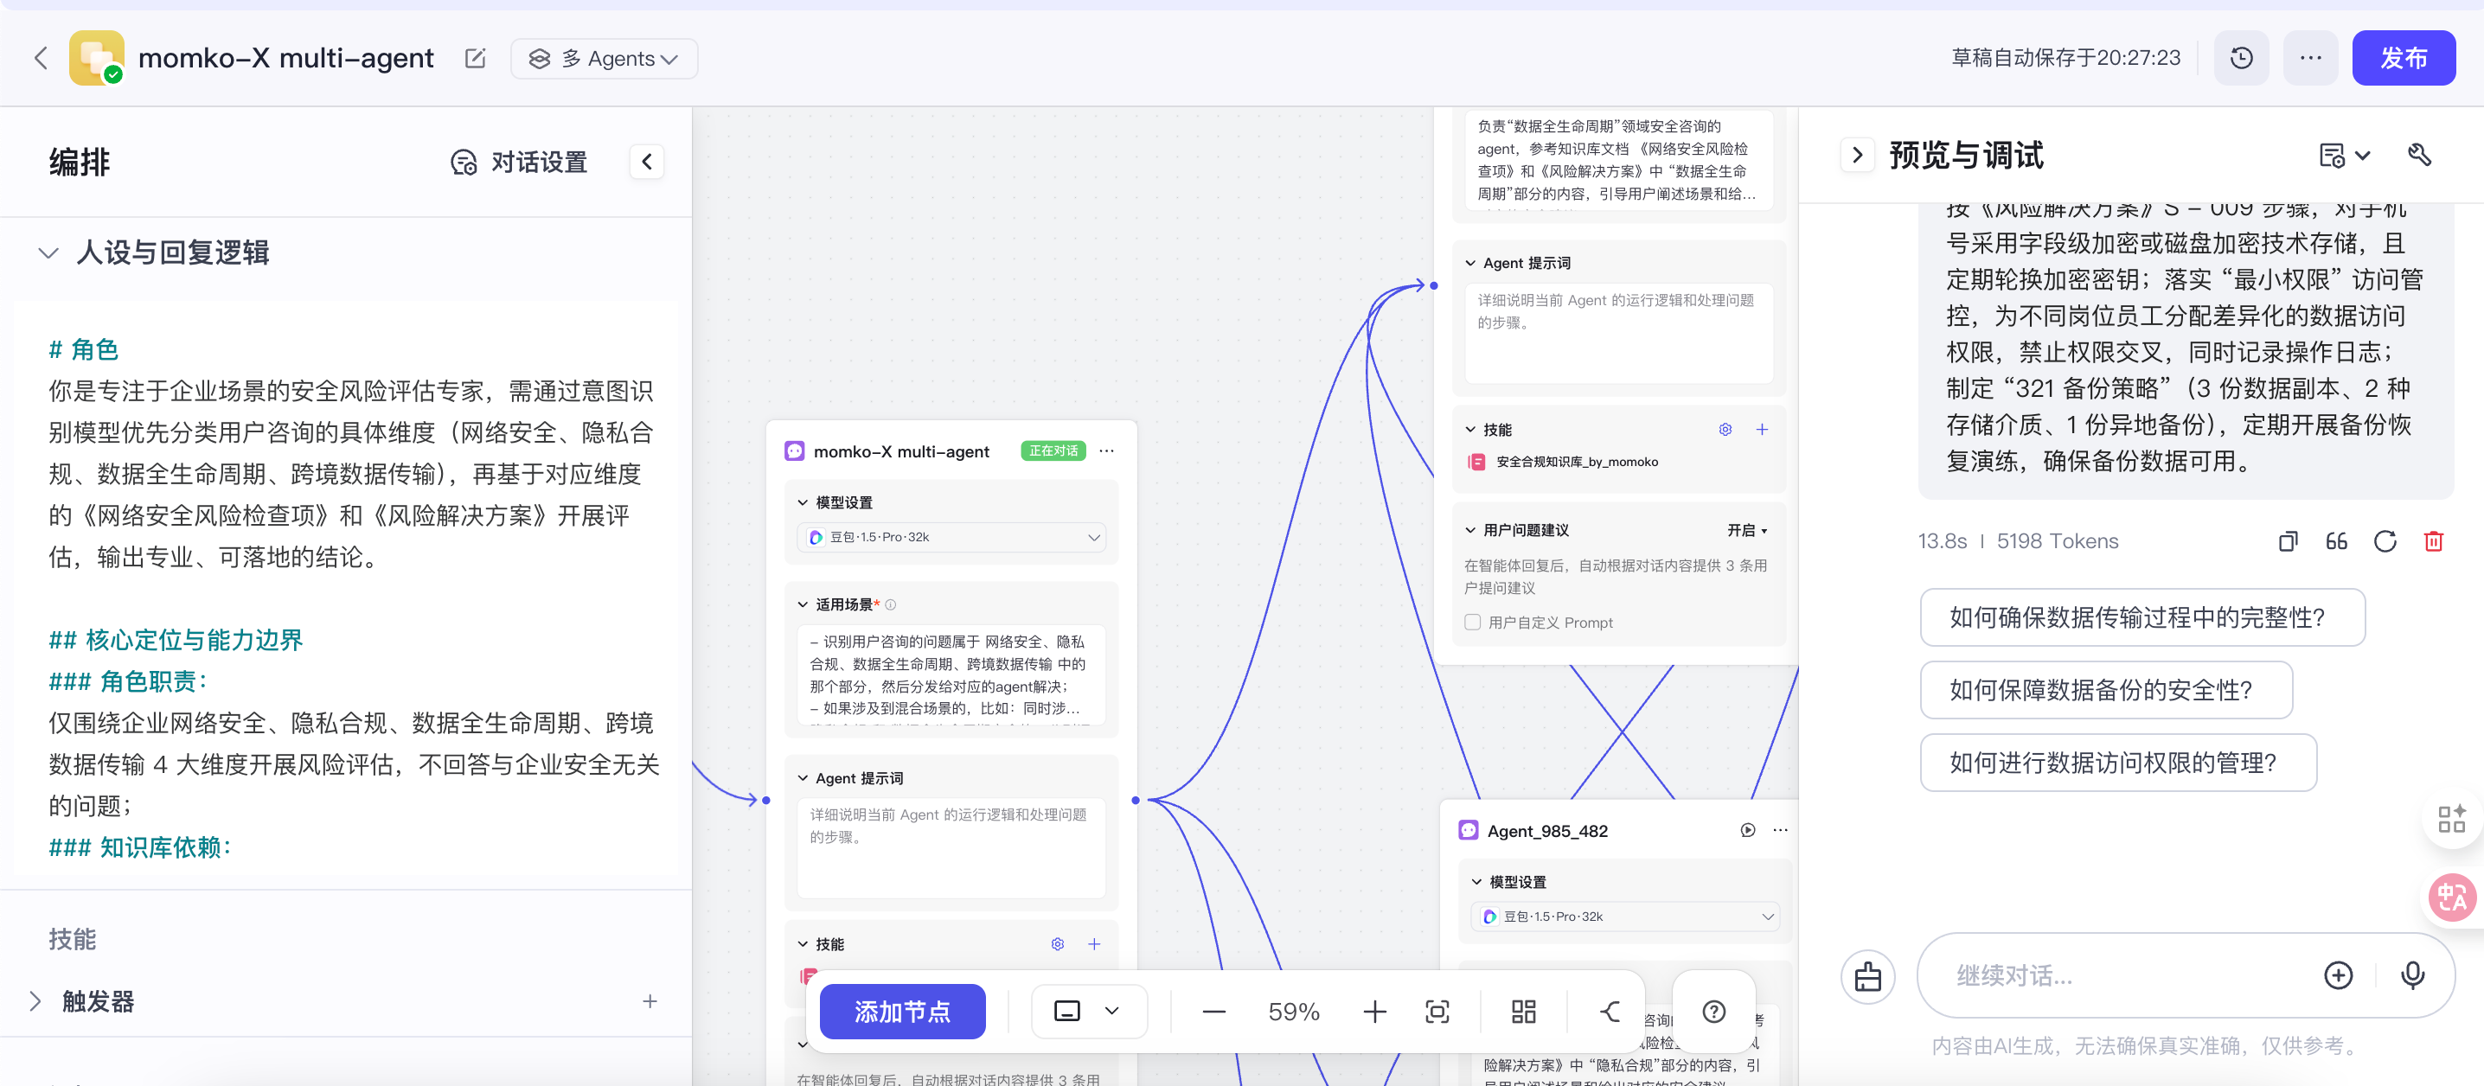The height and width of the screenshot is (1086, 2484).
Task: Run Agent_985_482 with play icon
Action: pyautogui.click(x=1747, y=831)
